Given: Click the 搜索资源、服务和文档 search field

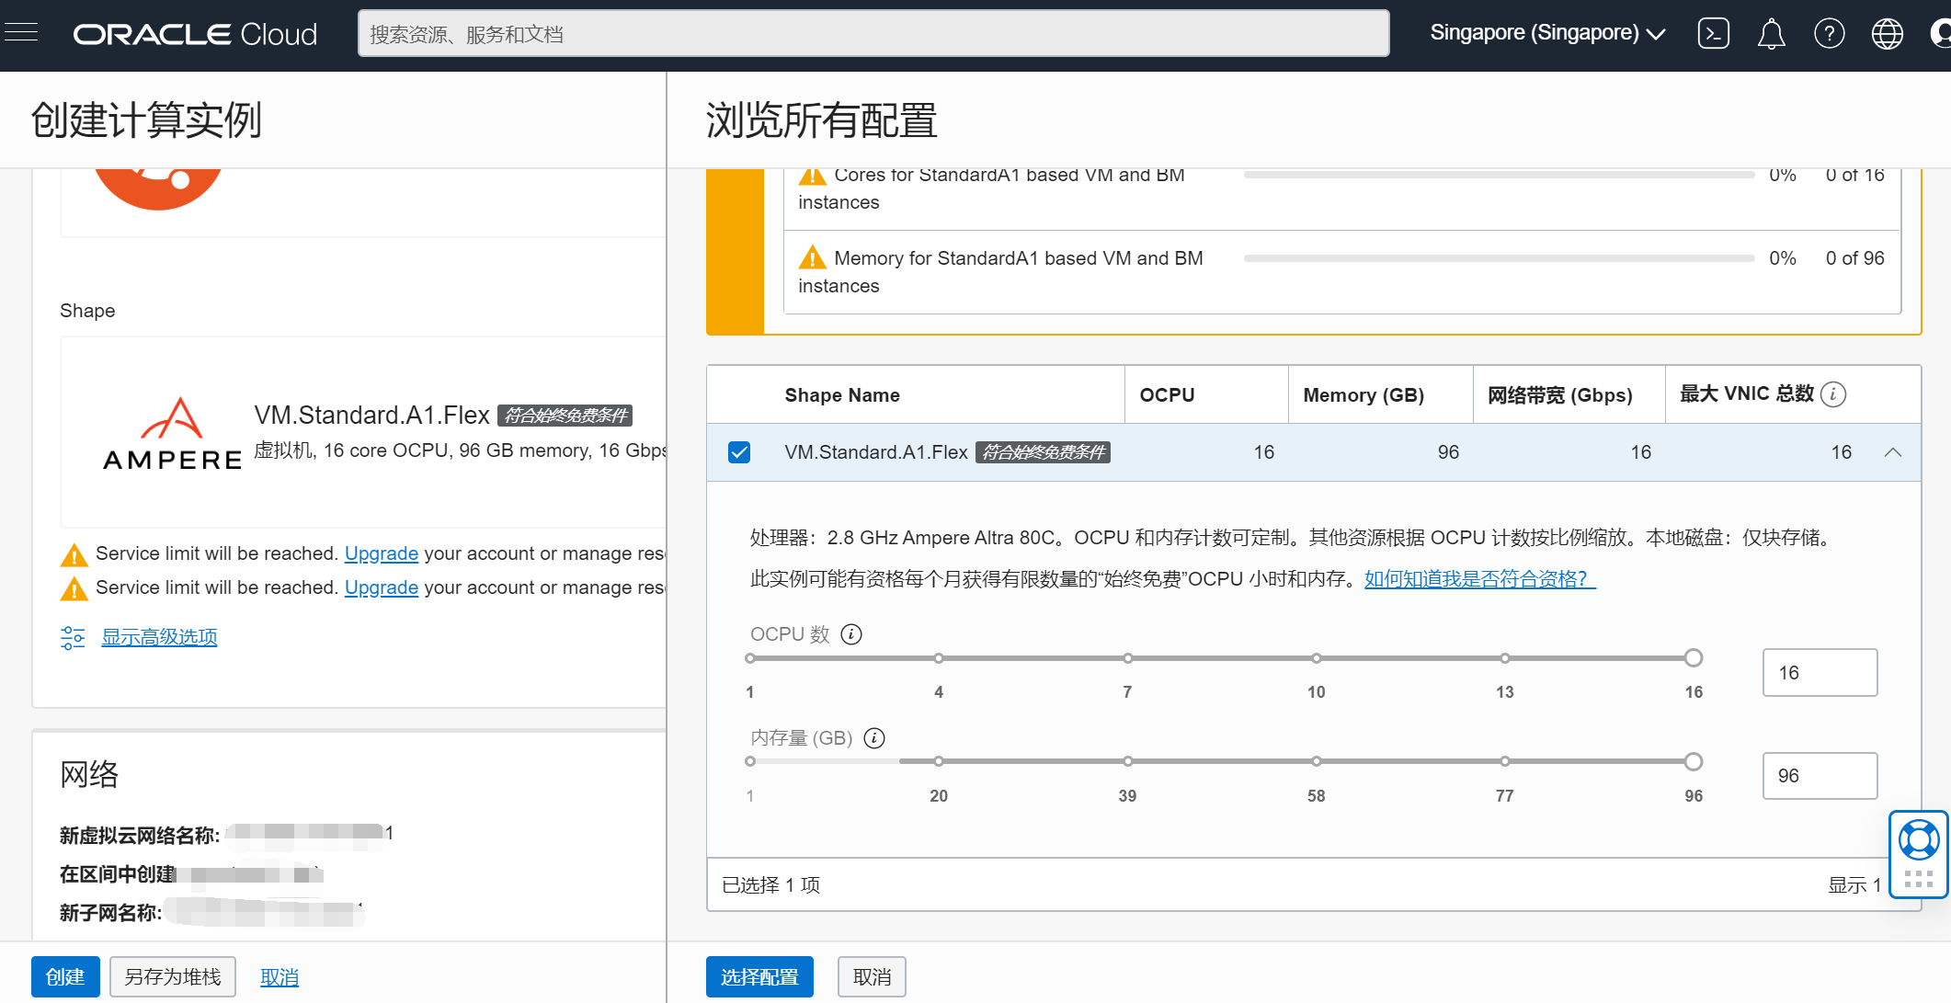Looking at the screenshot, I should point(873,34).
